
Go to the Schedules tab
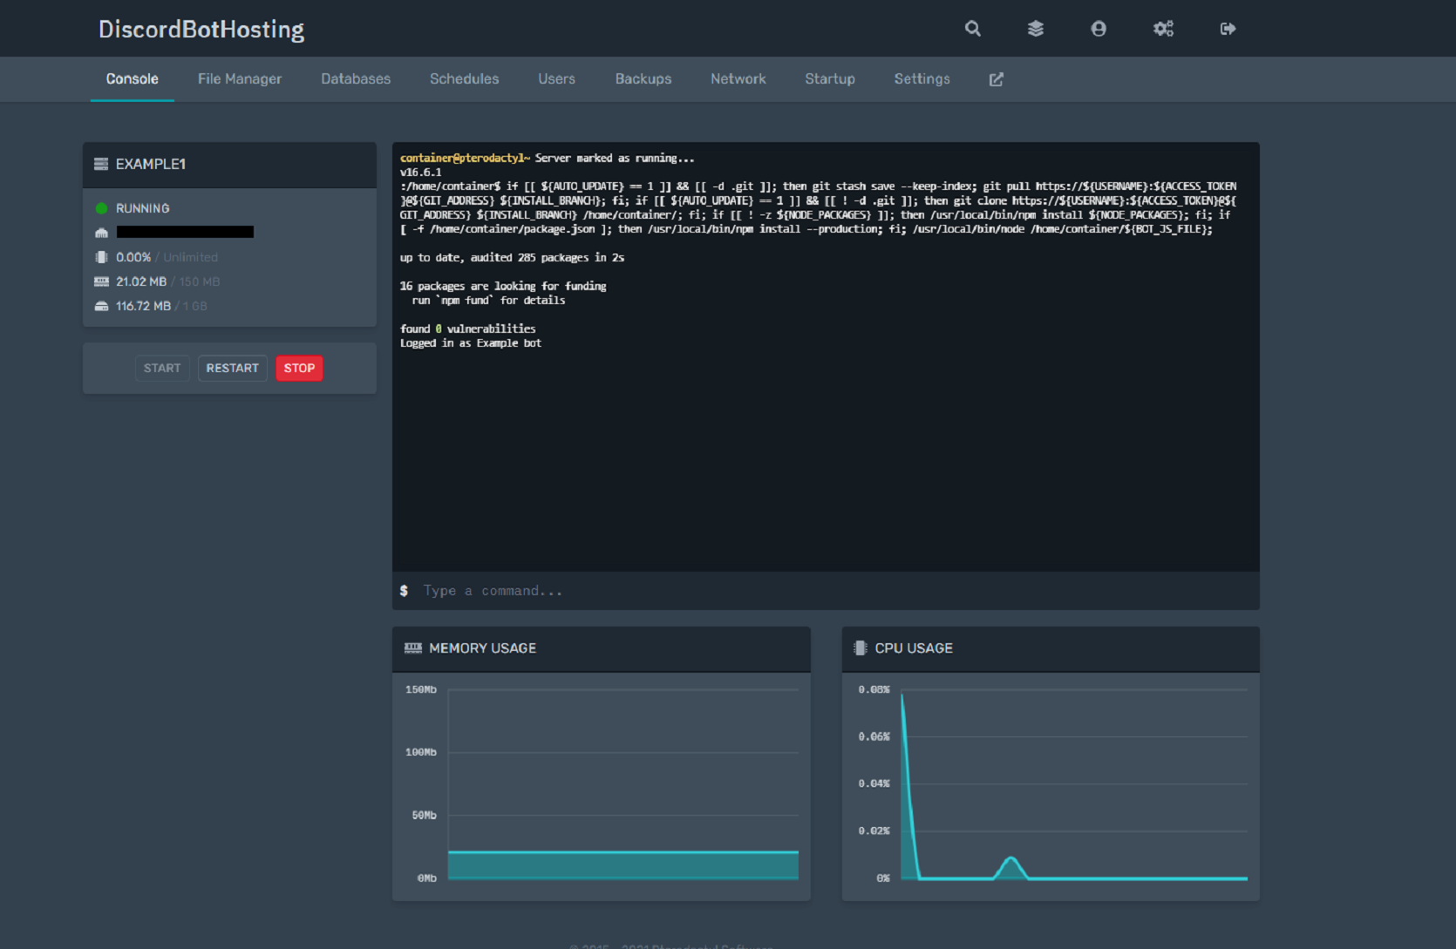(464, 79)
